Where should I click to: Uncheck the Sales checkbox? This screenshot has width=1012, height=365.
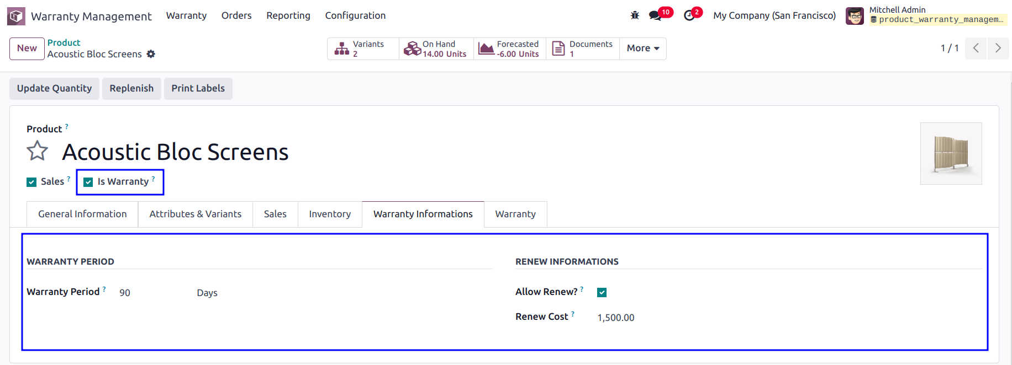click(x=31, y=182)
